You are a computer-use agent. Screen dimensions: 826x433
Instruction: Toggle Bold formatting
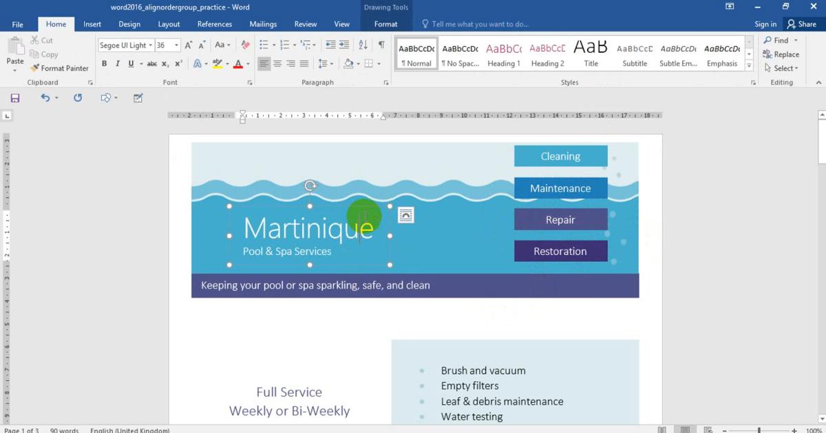pyautogui.click(x=105, y=64)
